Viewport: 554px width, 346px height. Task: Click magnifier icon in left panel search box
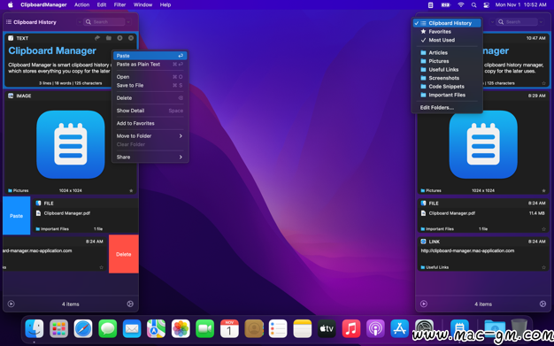click(88, 22)
